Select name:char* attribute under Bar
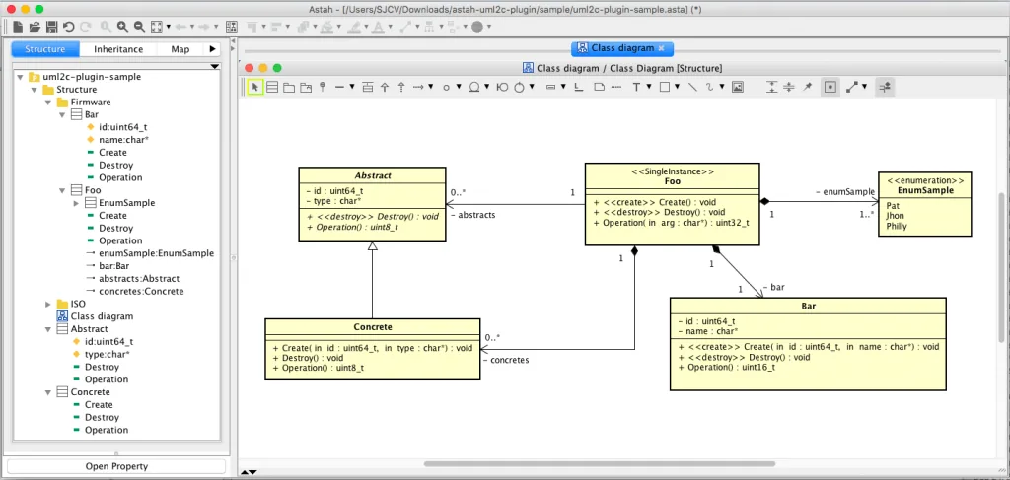 point(117,140)
